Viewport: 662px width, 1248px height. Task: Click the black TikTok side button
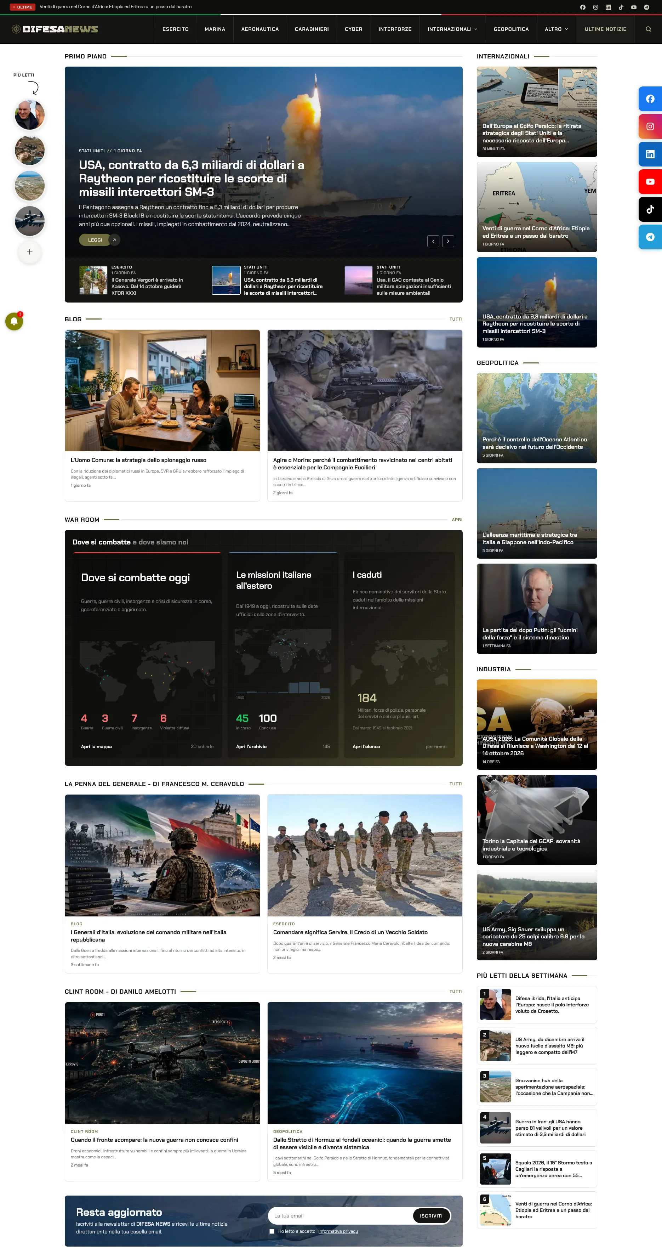[650, 209]
